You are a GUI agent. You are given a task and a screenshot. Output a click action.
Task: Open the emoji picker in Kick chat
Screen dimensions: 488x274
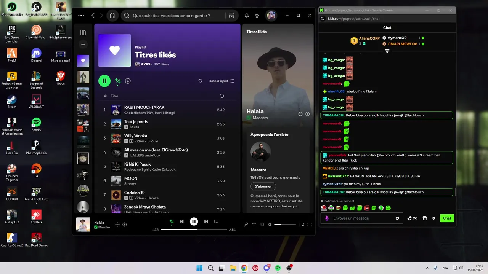pos(397,218)
